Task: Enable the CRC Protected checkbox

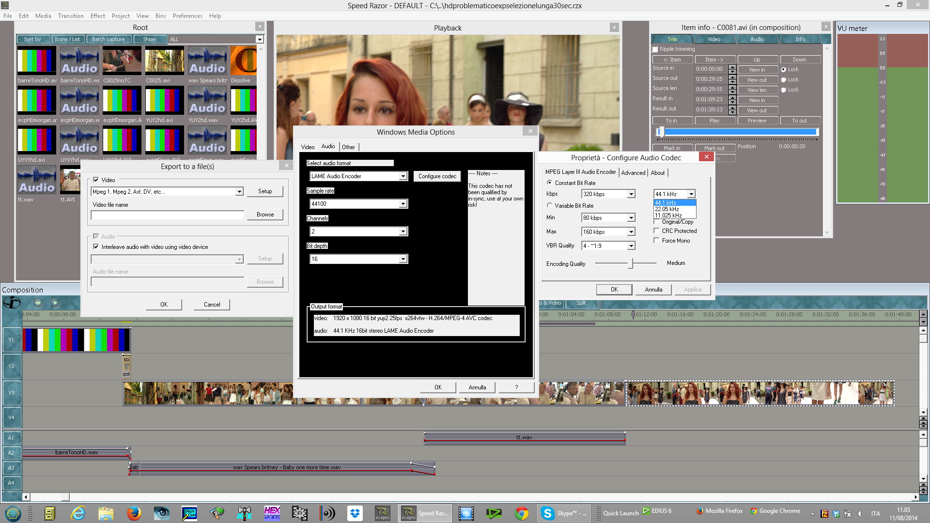Action: click(656, 231)
